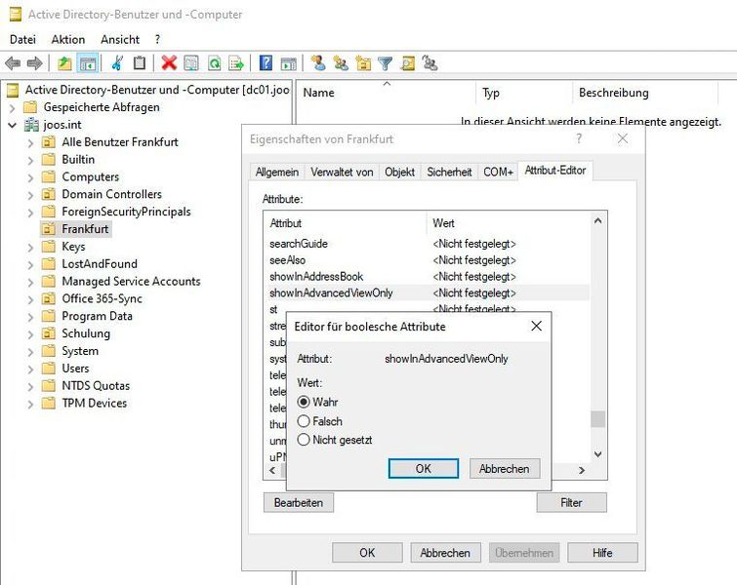
Task: Select the showInAddressBook attribute row
Action: point(426,277)
